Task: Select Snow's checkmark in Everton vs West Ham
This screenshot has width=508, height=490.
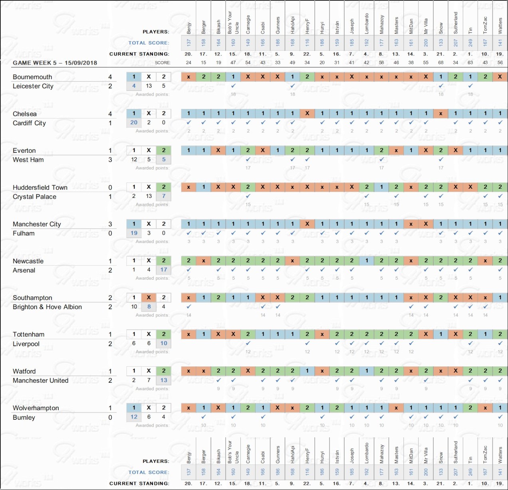Action: pyautogui.click(x=441, y=160)
